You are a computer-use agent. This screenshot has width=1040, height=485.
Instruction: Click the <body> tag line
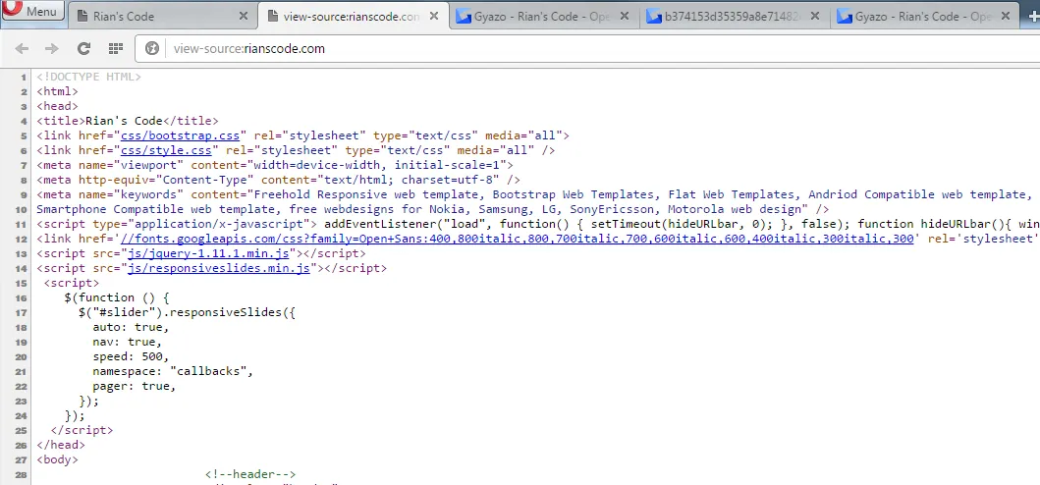pos(57,459)
